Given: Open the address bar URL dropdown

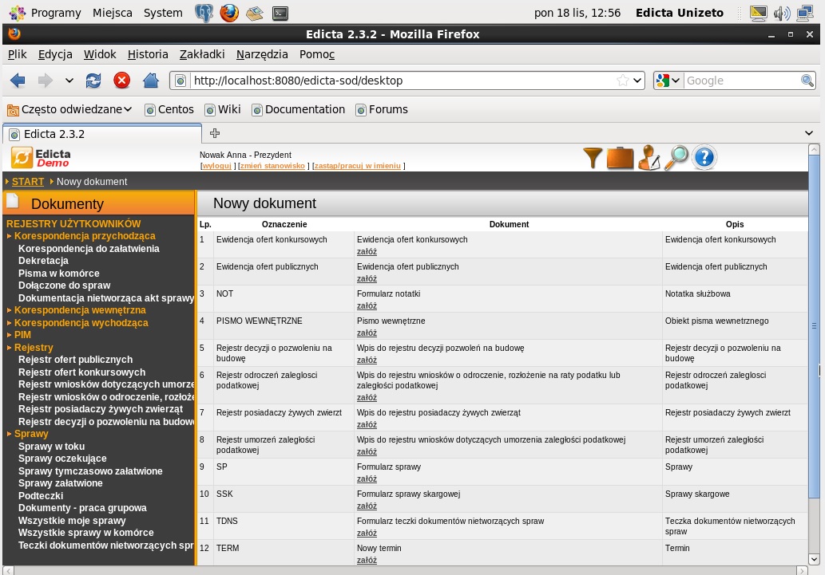Looking at the screenshot, I should point(637,81).
